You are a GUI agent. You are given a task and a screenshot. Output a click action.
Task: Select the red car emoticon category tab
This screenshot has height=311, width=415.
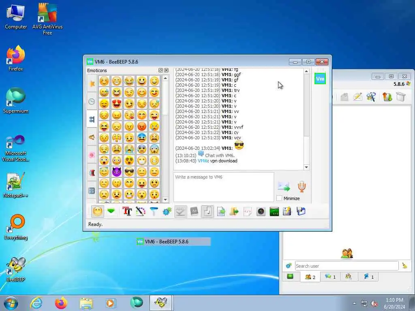(92, 173)
